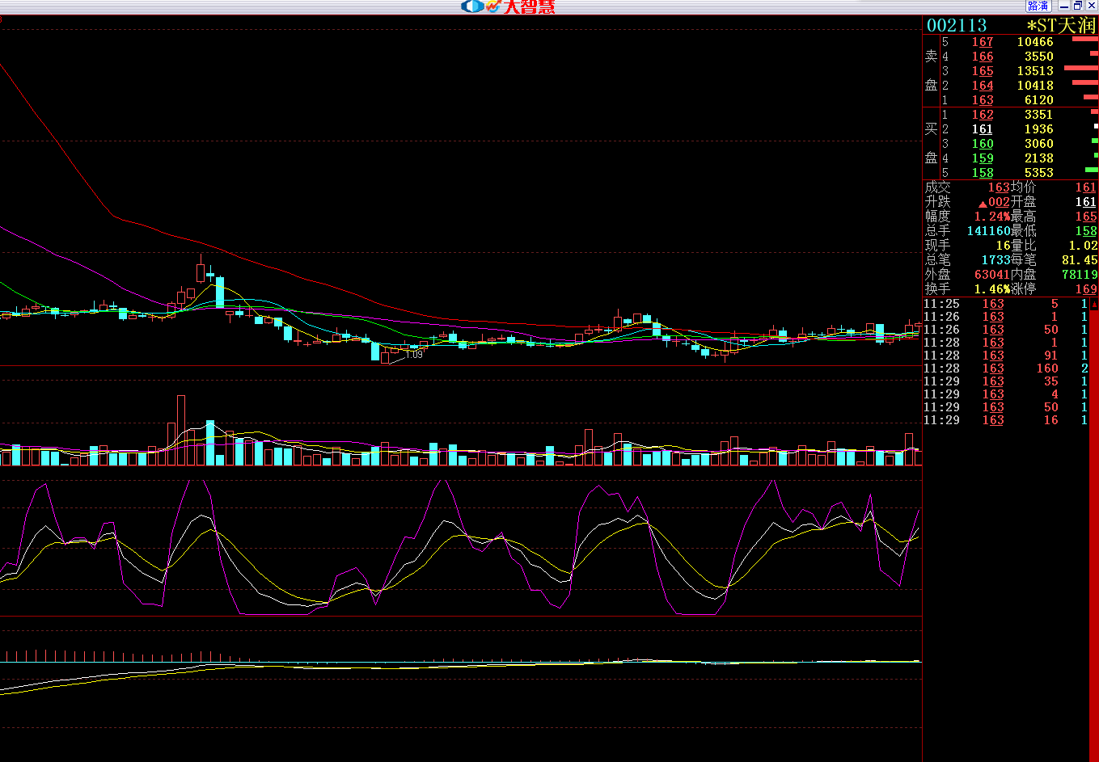
Task: Click the 量比 value 1.02
Action: click(1082, 246)
